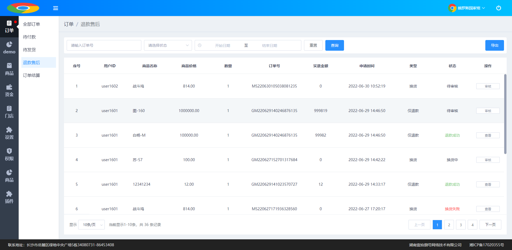Click the 订单 breadcrumb link
Viewport: 512px width, 250px height.
pyautogui.click(x=69, y=24)
